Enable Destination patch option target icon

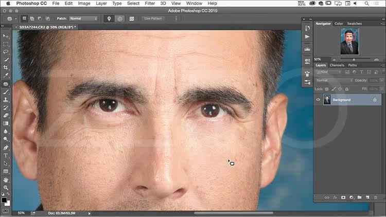click(119, 19)
